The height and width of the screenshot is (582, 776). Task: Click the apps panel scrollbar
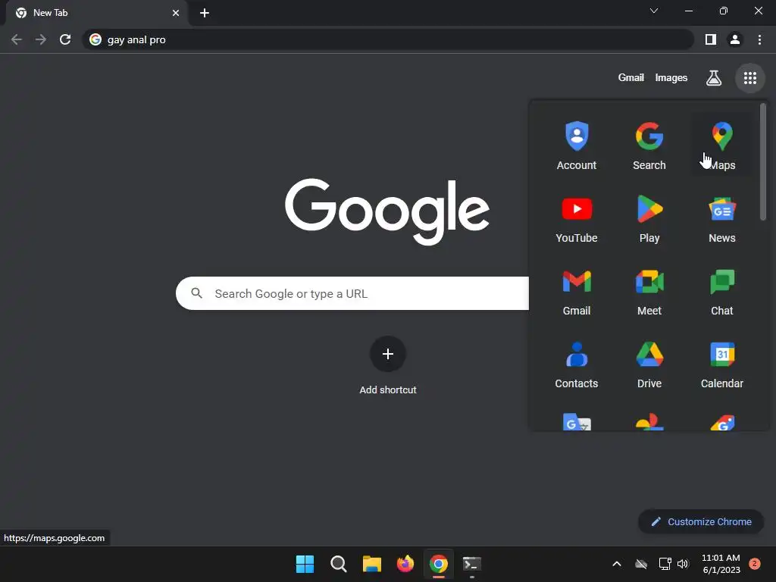pyautogui.click(x=762, y=162)
